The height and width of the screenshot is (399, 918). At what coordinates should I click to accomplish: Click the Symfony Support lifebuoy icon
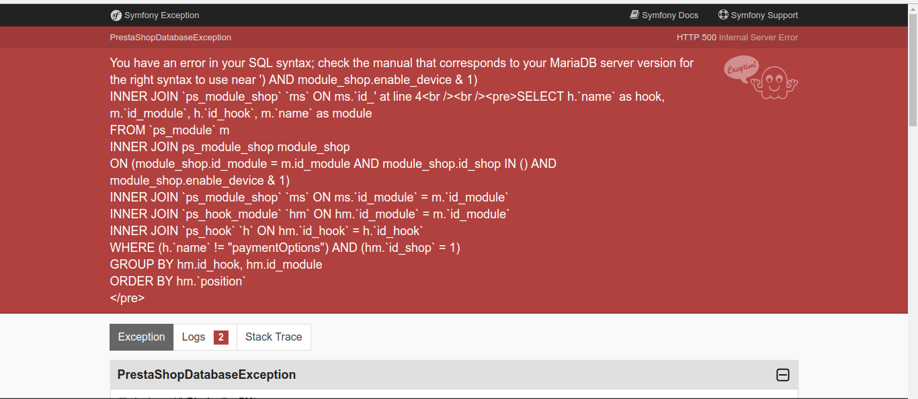coord(723,15)
